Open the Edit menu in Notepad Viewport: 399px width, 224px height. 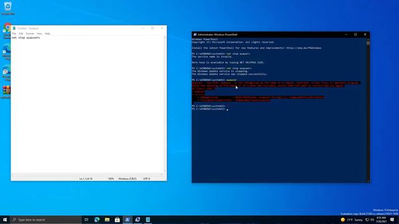pyautogui.click(x=21, y=34)
